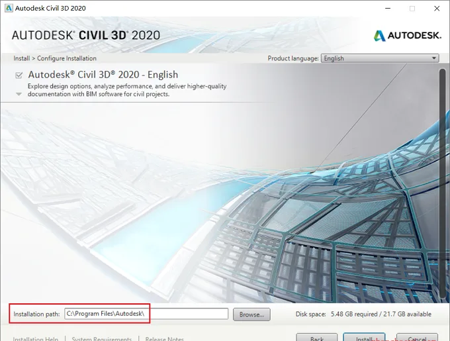Viewport: 450px width, 341px height.
Task: Click the Autodesk logo in the header
Action: pyautogui.click(x=407, y=36)
